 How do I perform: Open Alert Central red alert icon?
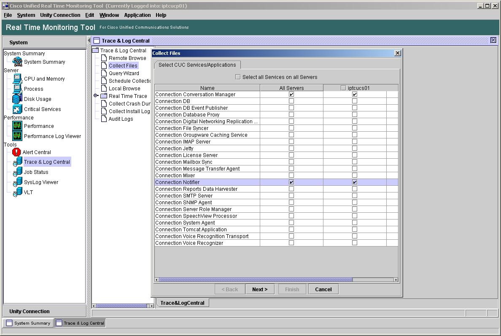point(16,152)
